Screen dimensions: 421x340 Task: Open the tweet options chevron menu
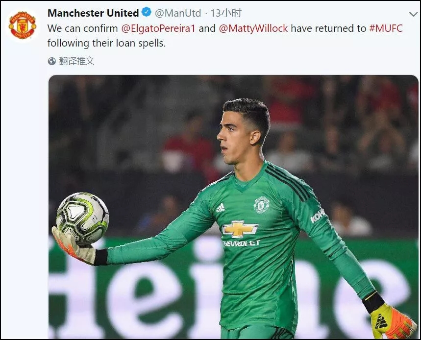[413, 14]
